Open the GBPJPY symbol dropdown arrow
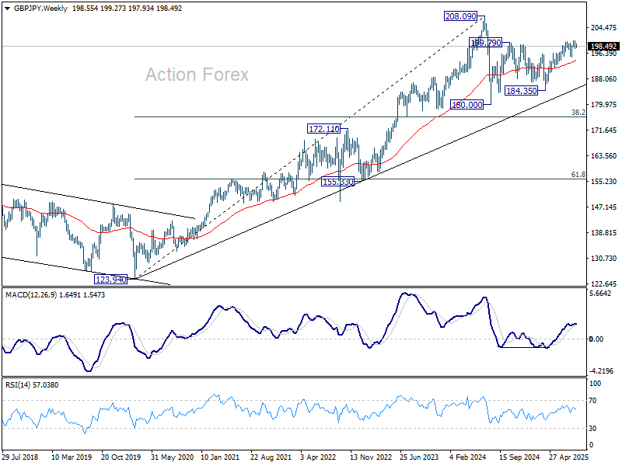The width and height of the screenshot is (622, 466). click(x=7, y=9)
